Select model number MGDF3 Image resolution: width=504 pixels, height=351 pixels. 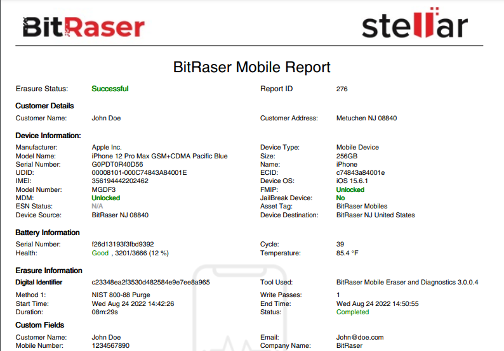(103, 189)
